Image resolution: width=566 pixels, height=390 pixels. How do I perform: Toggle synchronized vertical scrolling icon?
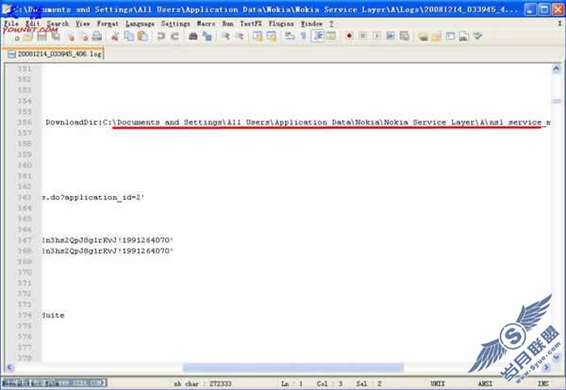click(258, 37)
